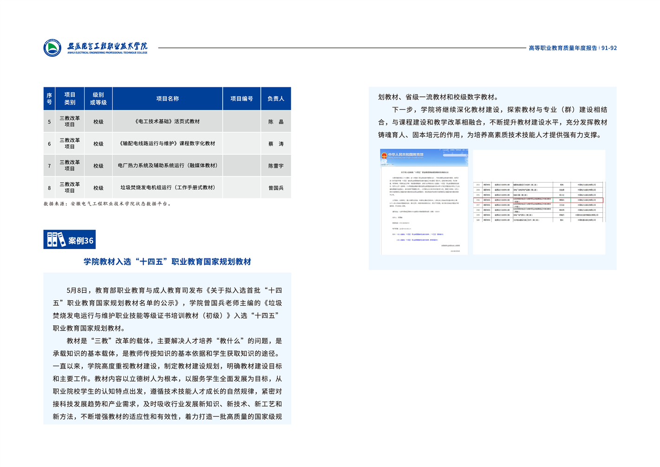Open the textbook list table thumbnail

(x=539, y=202)
